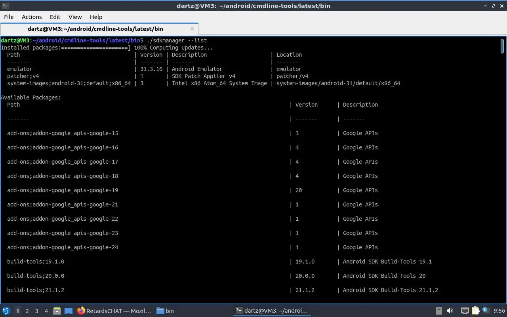
Task: Click the blue show desktop icon
Action: tap(69, 311)
